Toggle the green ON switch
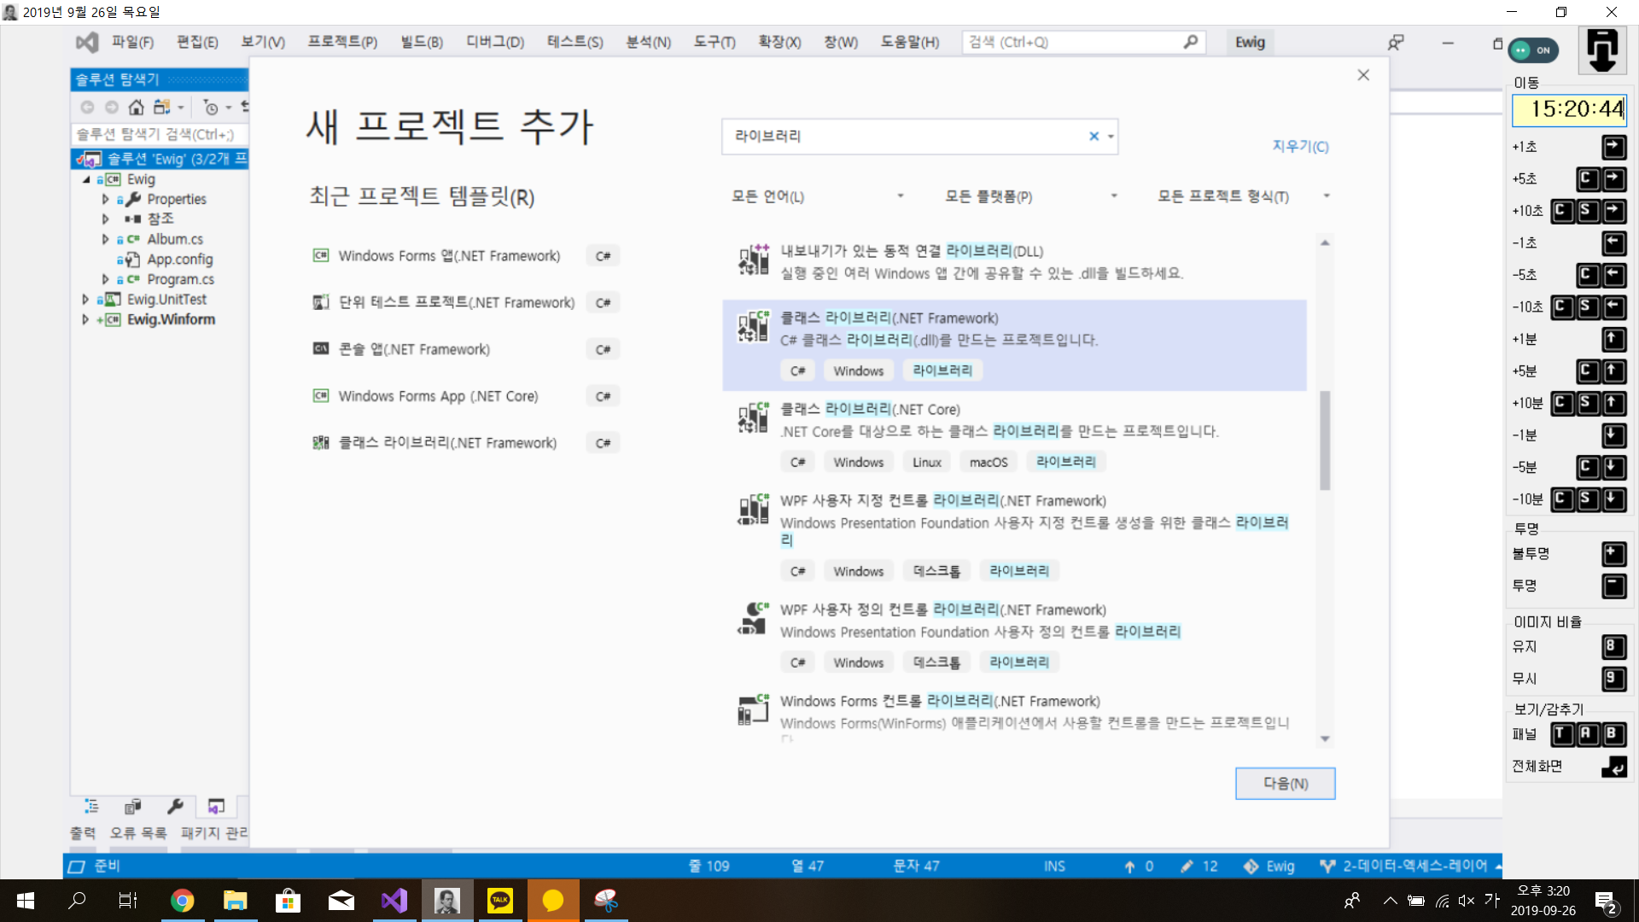The width and height of the screenshot is (1639, 922). pyautogui.click(x=1533, y=50)
